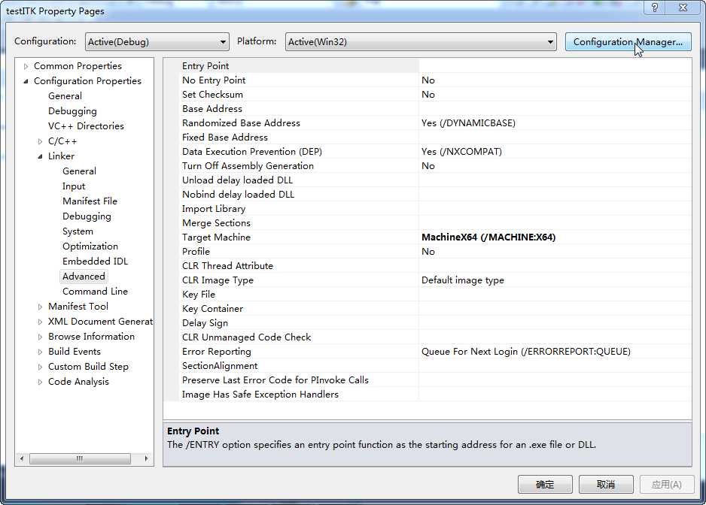
Task: Expand the Build Events node
Action: (x=40, y=352)
